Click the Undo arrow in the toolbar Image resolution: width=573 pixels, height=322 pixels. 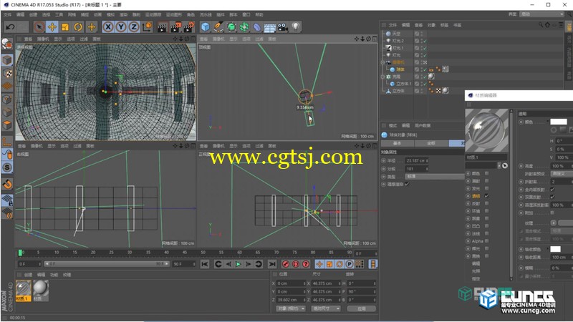pyautogui.click(x=10, y=27)
